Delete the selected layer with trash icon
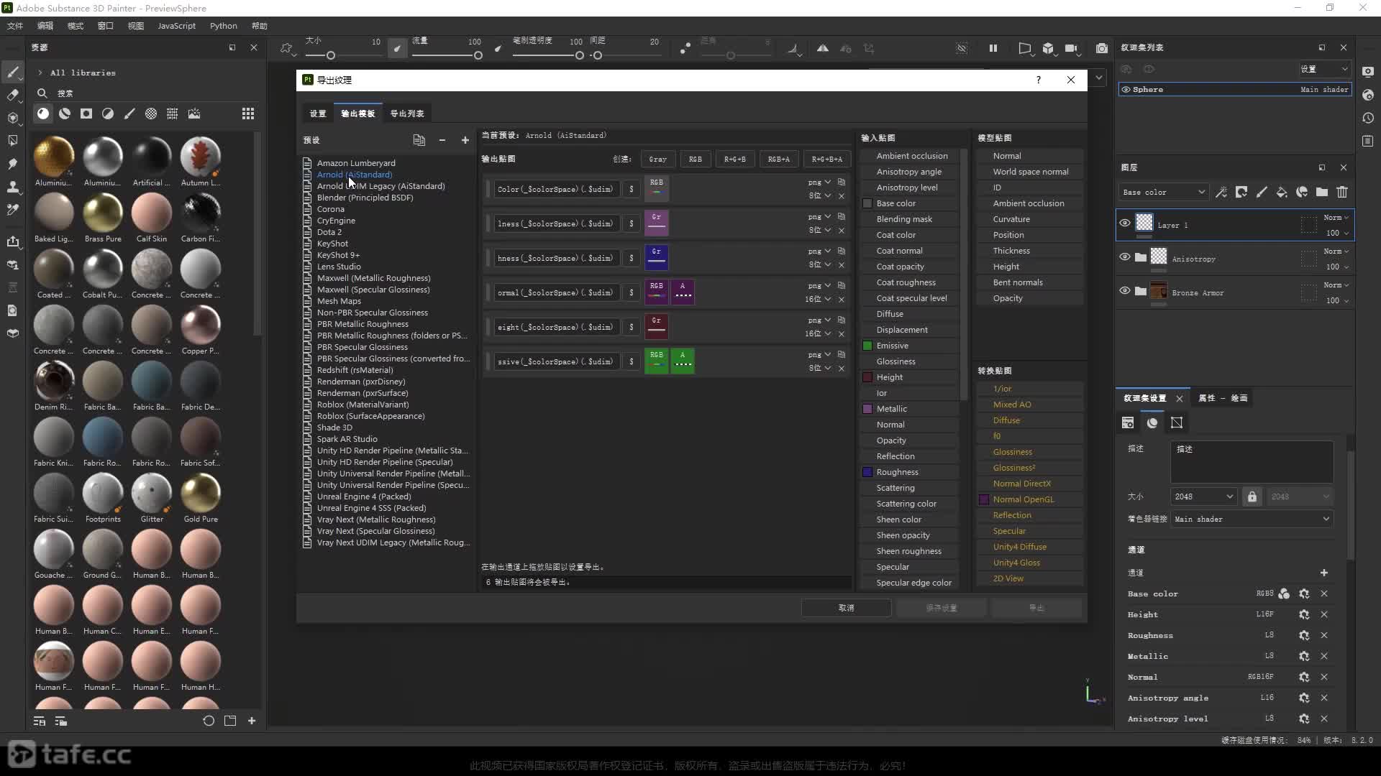This screenshot has height=776, width=1381. coord(1342,192)
